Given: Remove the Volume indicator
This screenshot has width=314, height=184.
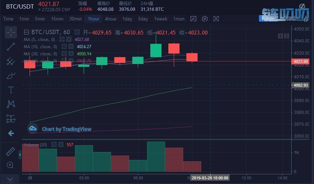Looking at the screenshot, I should coord(61,144).
